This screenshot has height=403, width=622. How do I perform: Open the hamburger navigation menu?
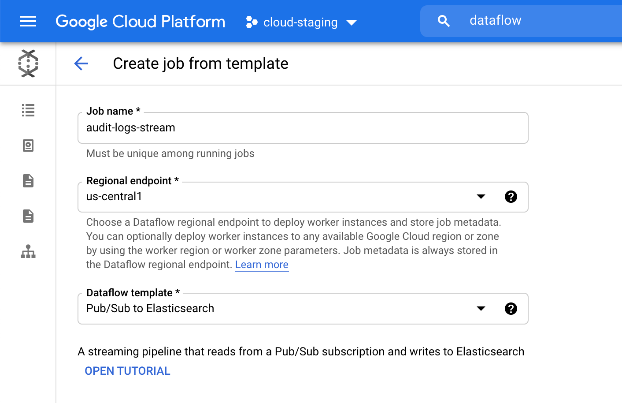[28, 21]
